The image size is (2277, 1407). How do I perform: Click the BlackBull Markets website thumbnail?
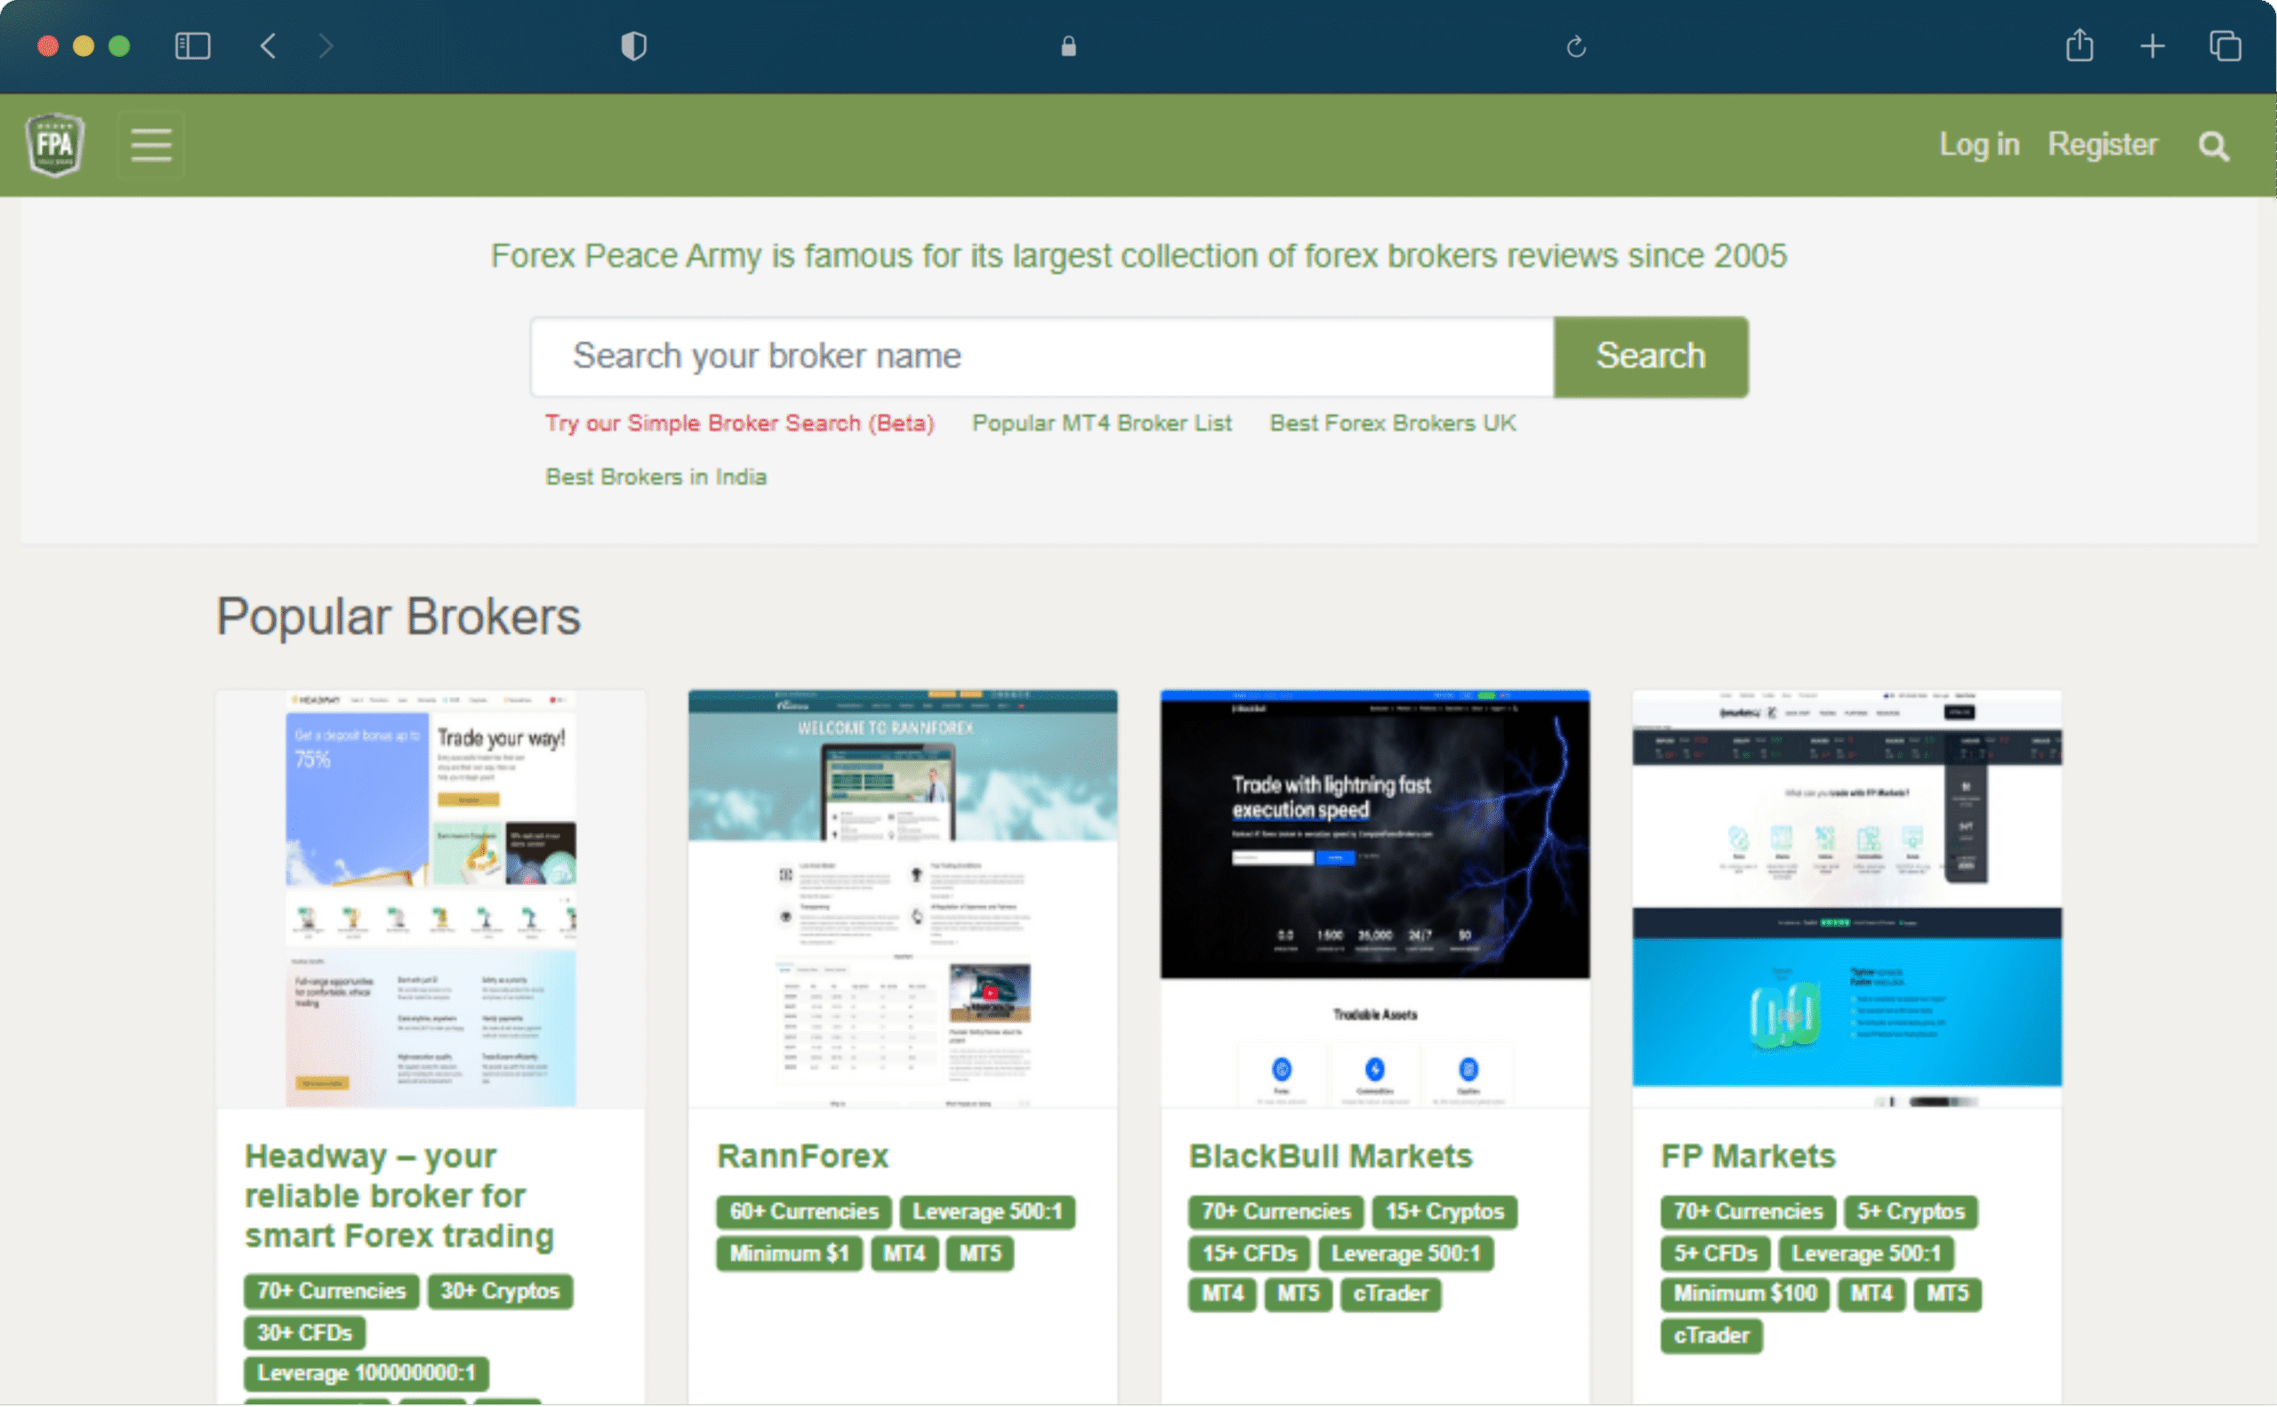[x=1374, y=898]
